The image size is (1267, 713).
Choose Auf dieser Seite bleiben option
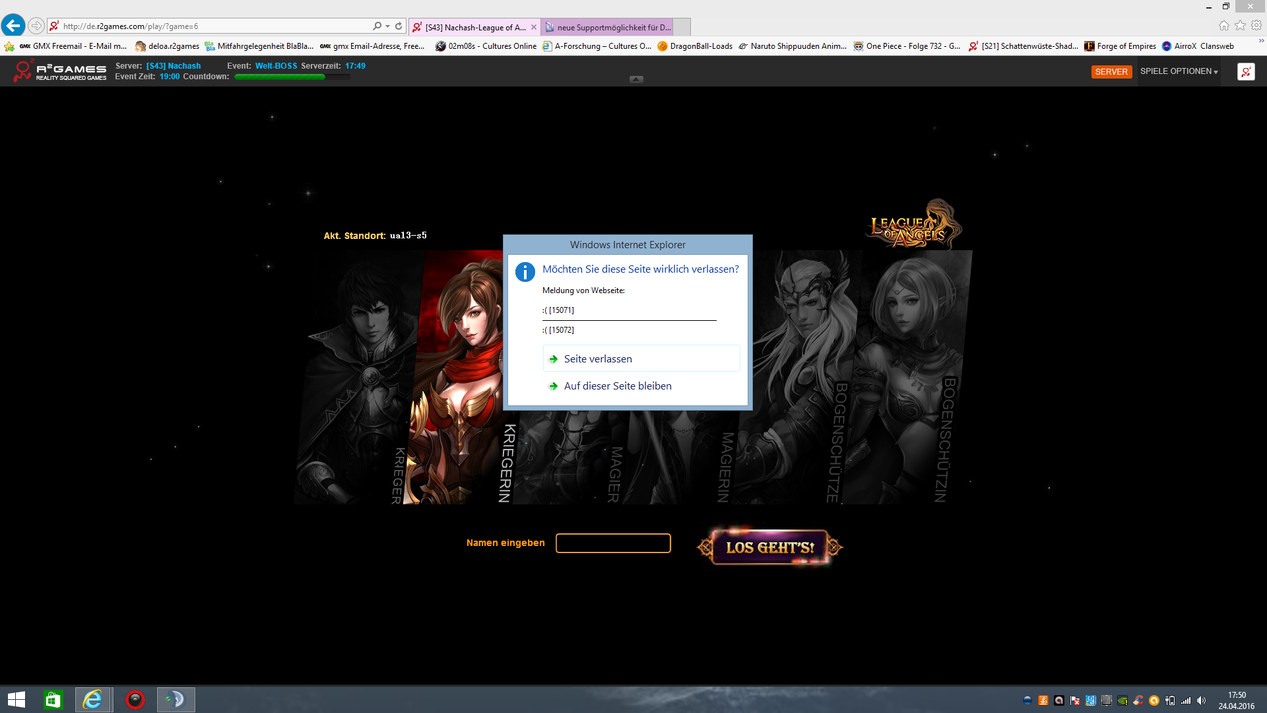(617, 386)
